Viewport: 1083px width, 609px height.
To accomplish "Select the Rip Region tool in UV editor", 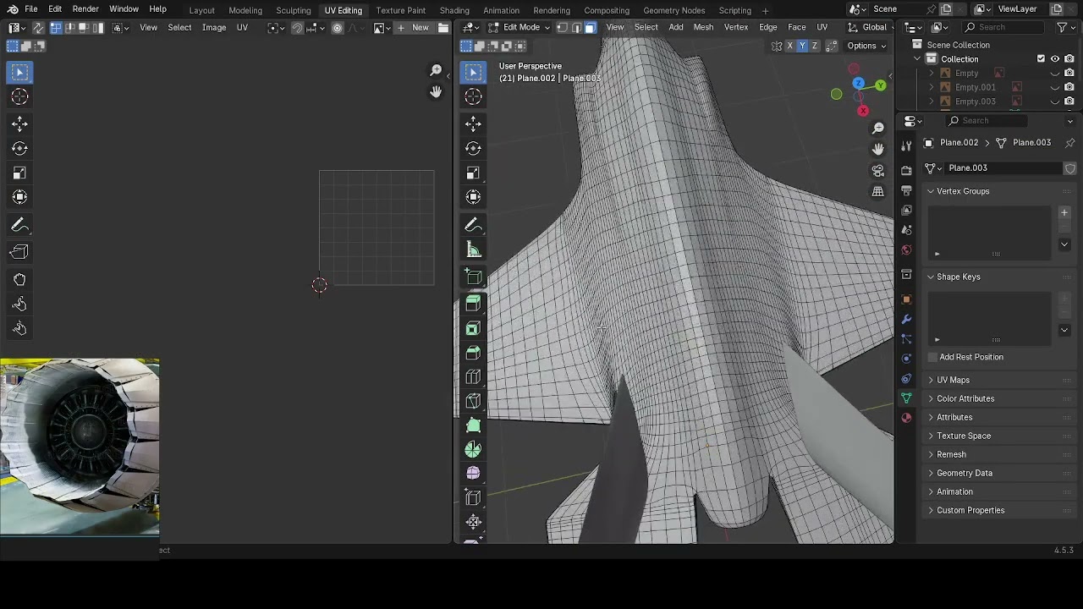I will click(x=19, y=252).
